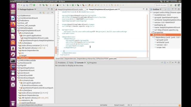Toggle folding of the dependencies element
The width and height of the screenshot is (191, 107).
click(59, 37)
